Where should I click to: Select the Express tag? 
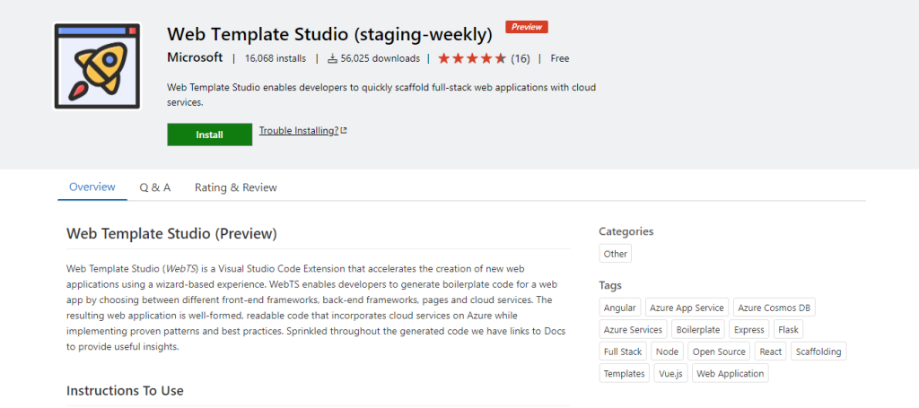pyautogui.click(x=749, y=330)
